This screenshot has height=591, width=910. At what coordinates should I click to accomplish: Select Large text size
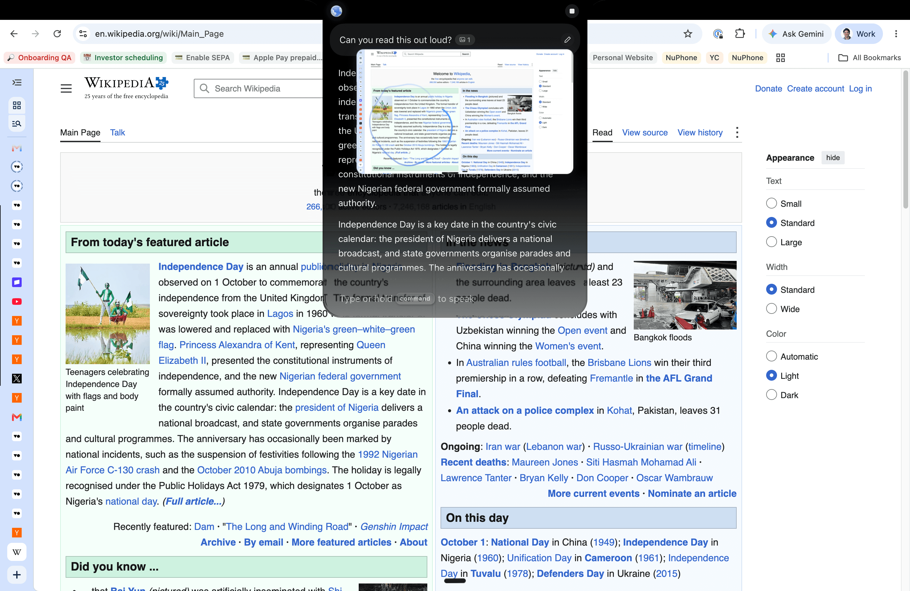771,242
